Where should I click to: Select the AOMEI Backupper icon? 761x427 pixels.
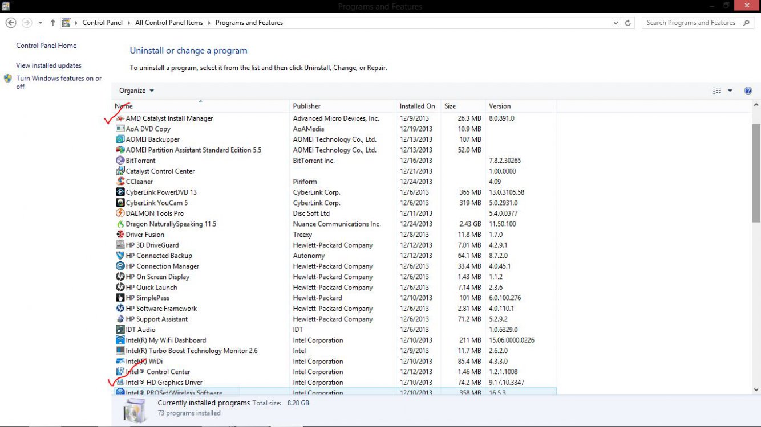(120, 139)
